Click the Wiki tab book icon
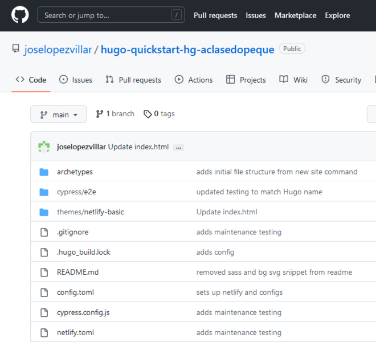The height and width of the screenshot is (342, 376). coord(284,79)
